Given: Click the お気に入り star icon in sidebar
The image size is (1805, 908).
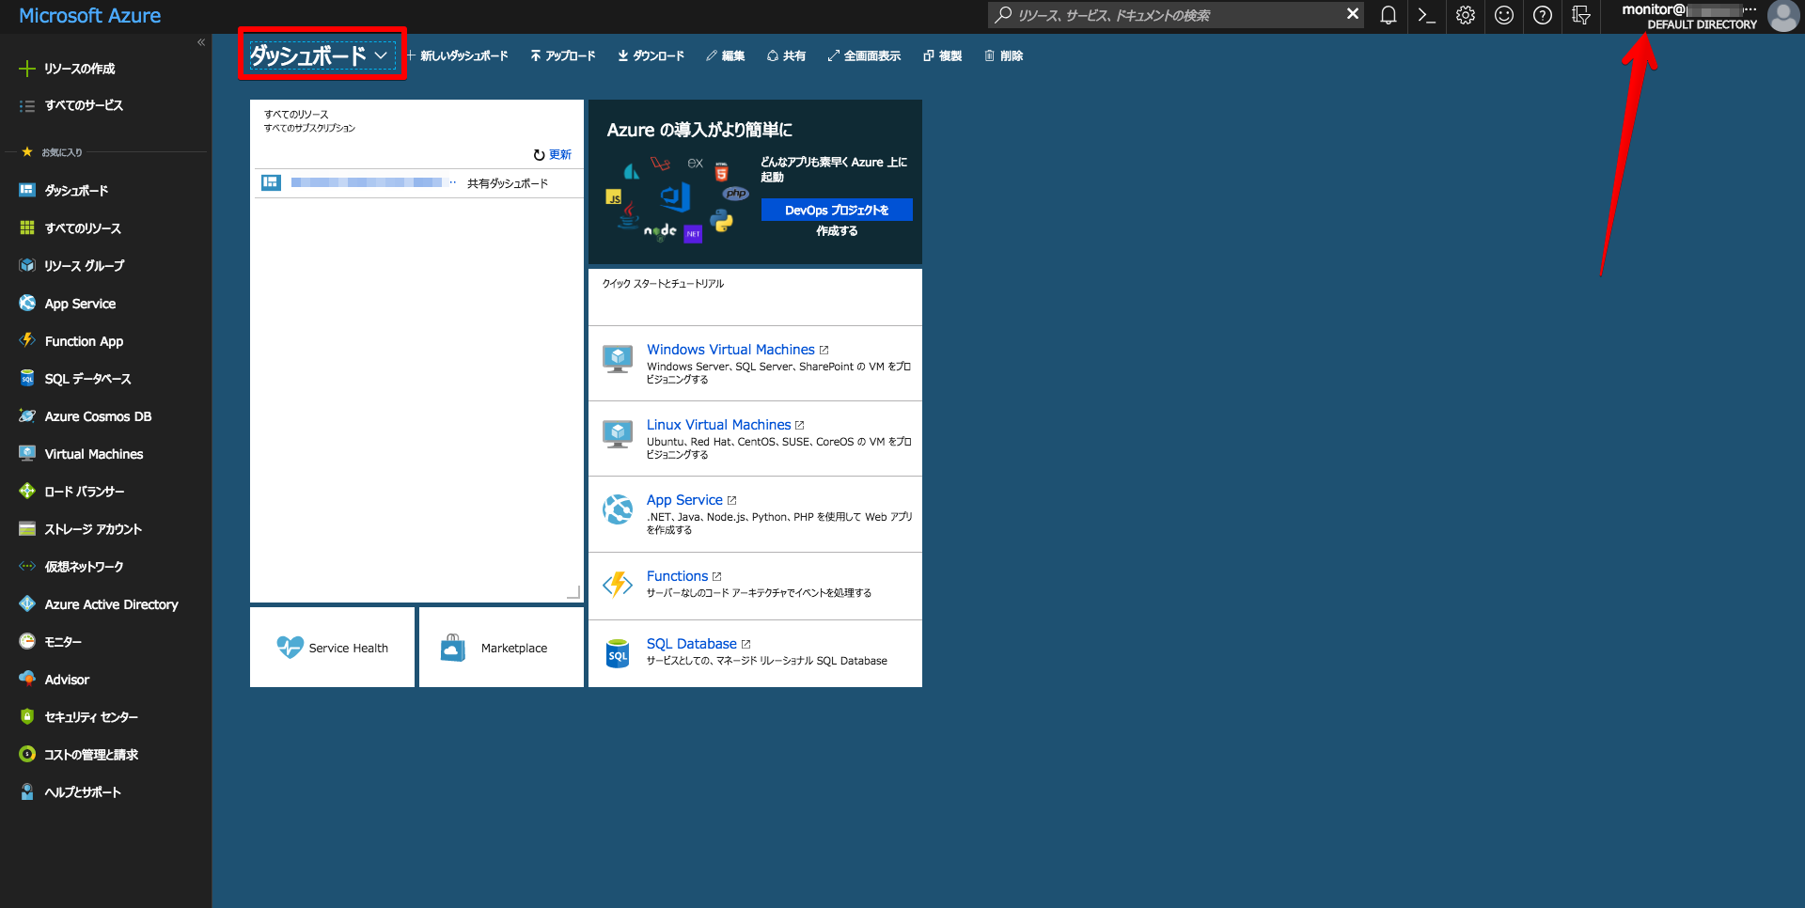Looking at the screenshot, I should 26,151.
